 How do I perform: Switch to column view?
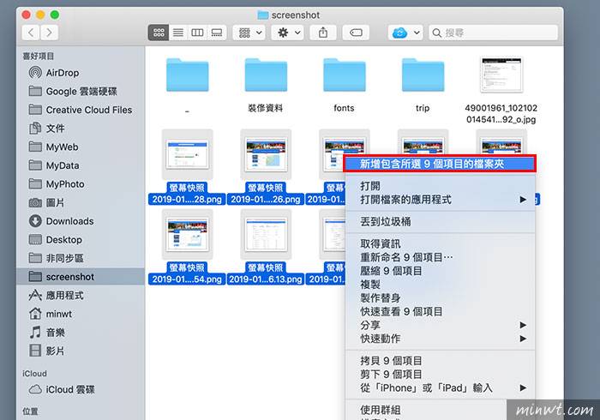(197, 33)
